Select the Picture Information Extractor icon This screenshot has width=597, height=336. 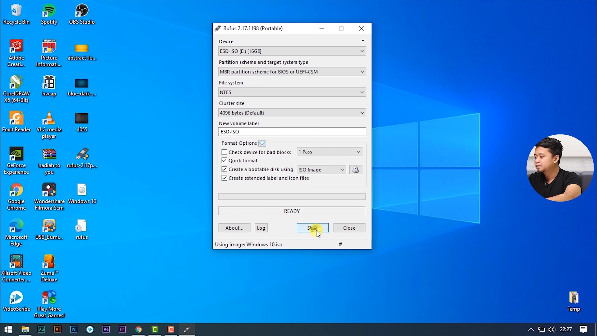pos(49,53)
